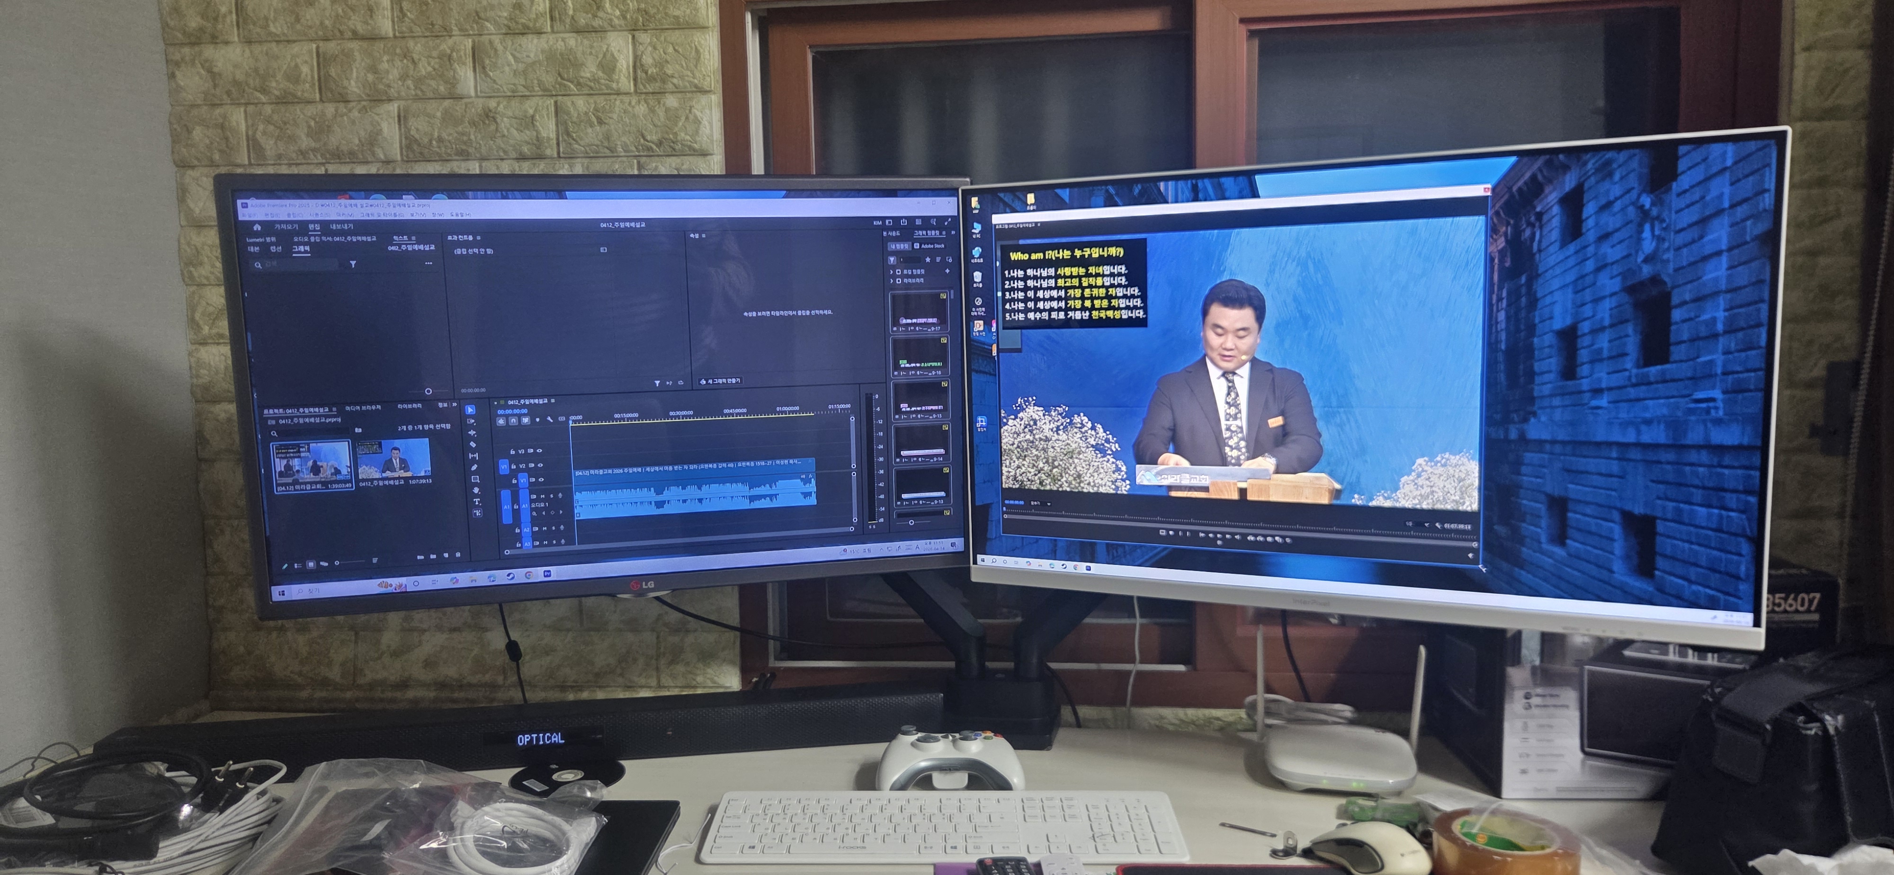Click the Quick Export icon at top right

point(903,222)
